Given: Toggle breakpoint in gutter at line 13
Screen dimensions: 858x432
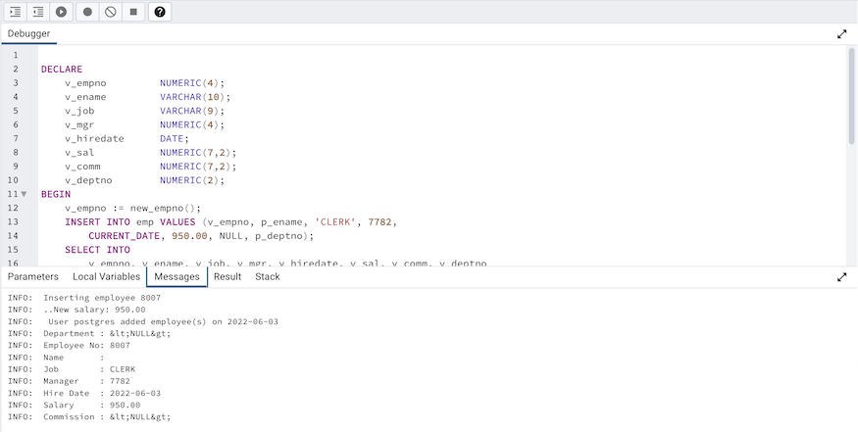Looking at the screenshot, I should tap(14, 221).
